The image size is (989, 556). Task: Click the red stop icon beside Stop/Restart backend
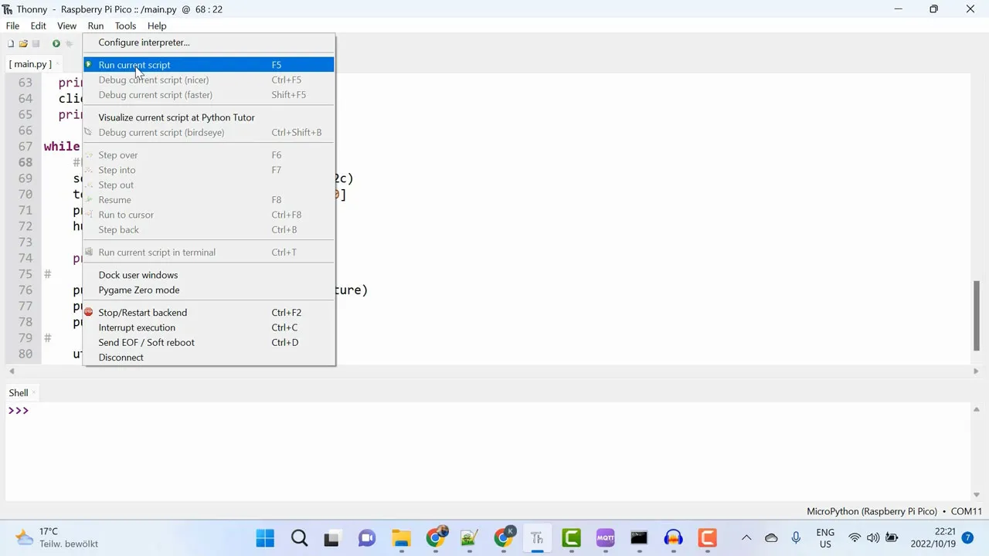click(x=89, y=313)
